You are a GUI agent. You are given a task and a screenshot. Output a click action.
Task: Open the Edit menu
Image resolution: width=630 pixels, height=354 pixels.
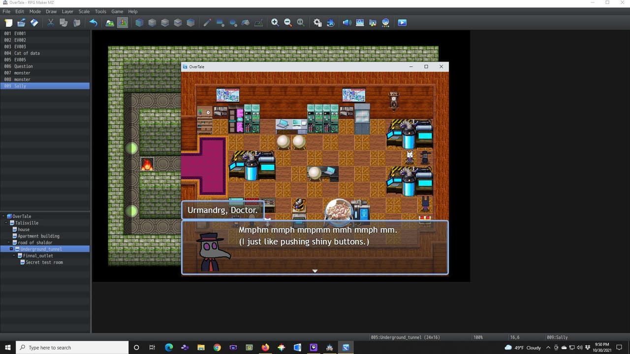[x=20, y=11]
